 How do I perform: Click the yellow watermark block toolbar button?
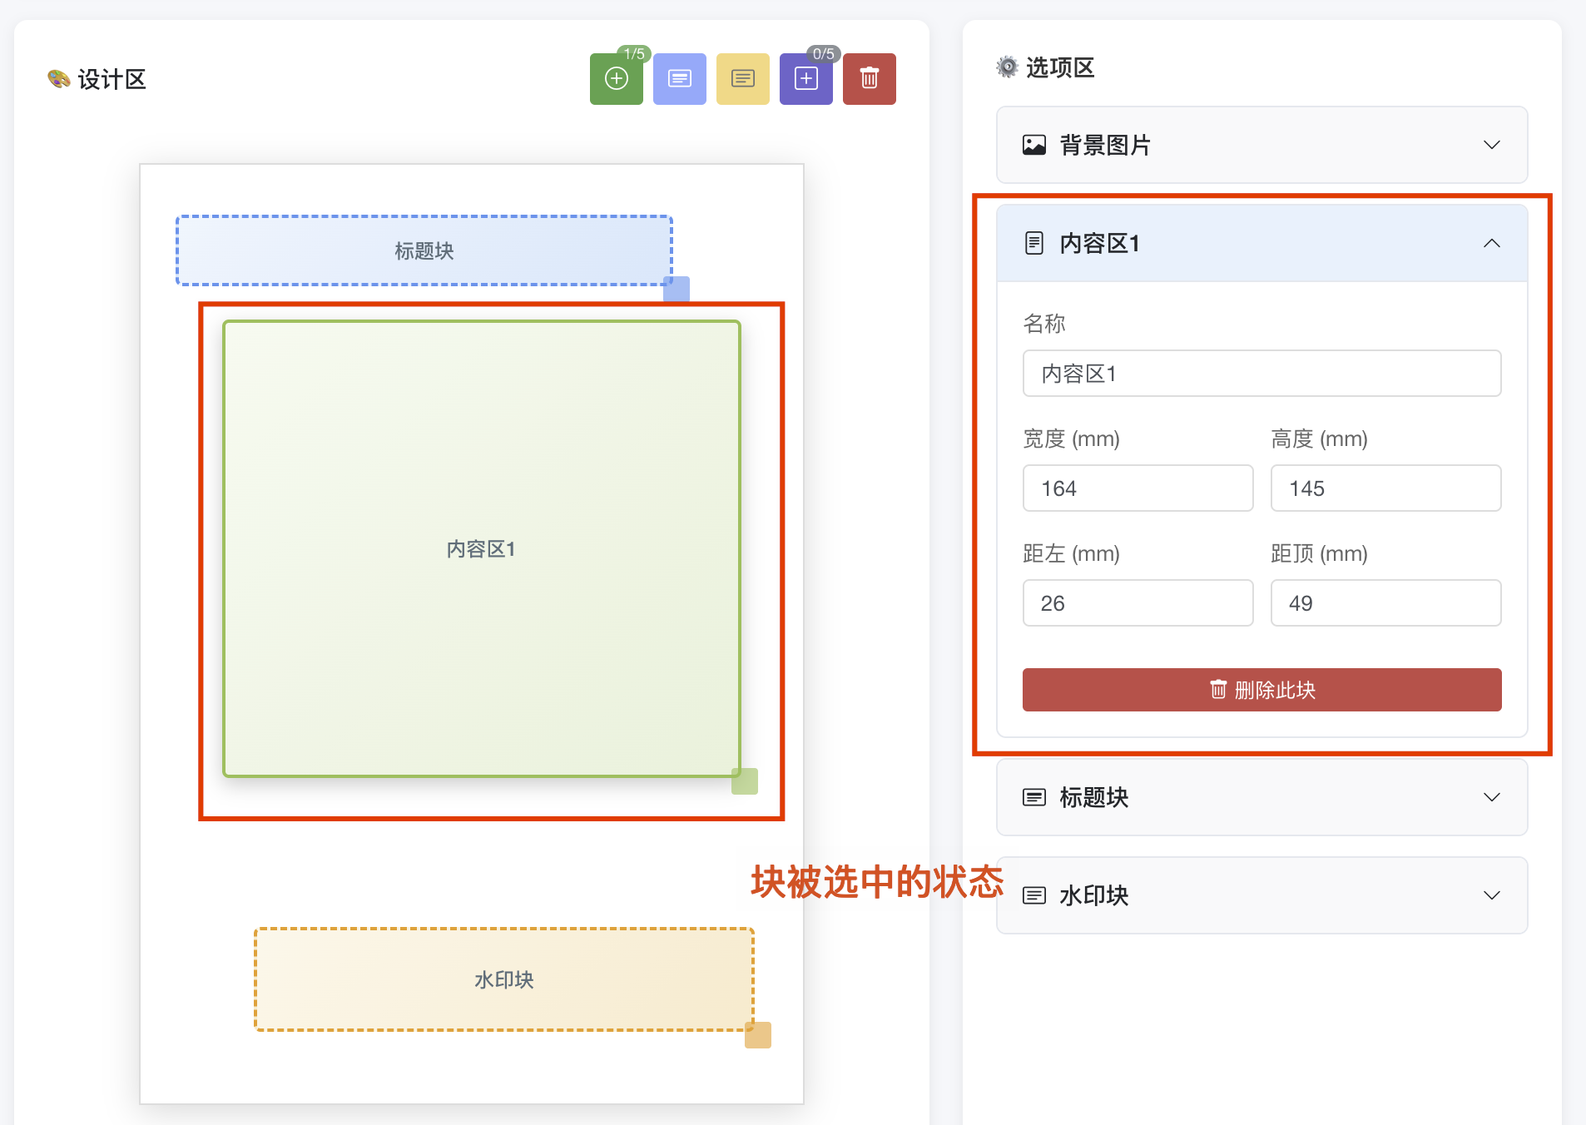point(742,79)
